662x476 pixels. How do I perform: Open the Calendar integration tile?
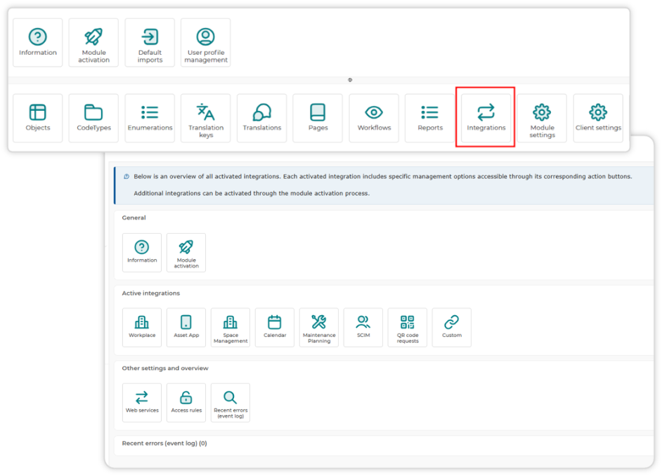(274, 327)
